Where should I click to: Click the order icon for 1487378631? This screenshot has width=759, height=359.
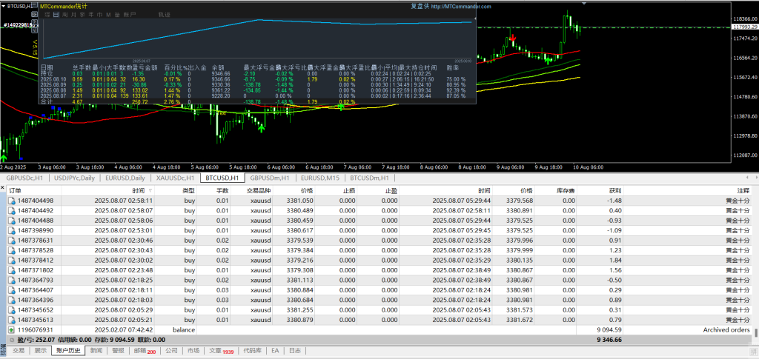click(x=11, y=241)
